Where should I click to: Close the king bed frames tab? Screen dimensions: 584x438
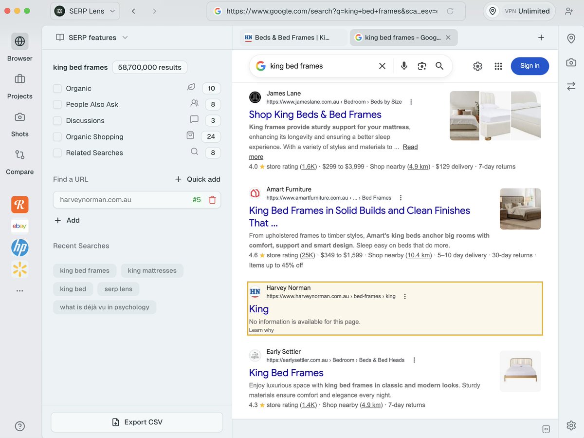pyautogui.click(x=448, y=38)
